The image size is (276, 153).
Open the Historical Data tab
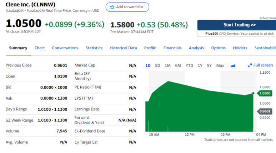[123, 48]
